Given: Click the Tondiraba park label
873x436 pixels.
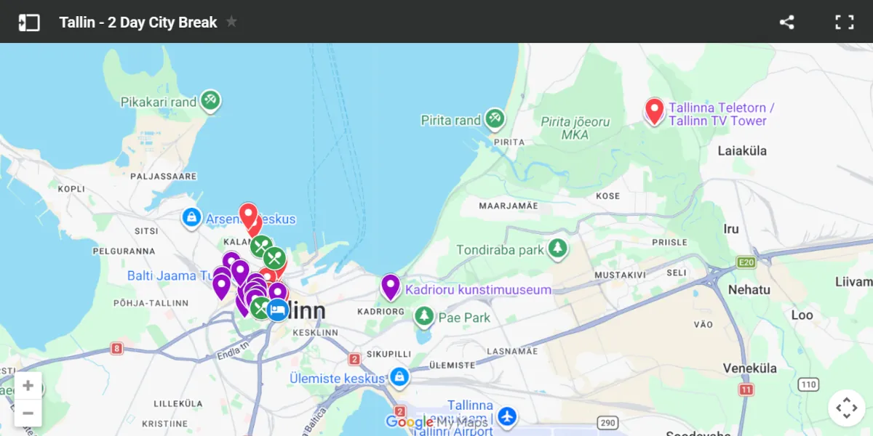Looking at the screenshot, I should pyautogui.click(x=501, y=250).
